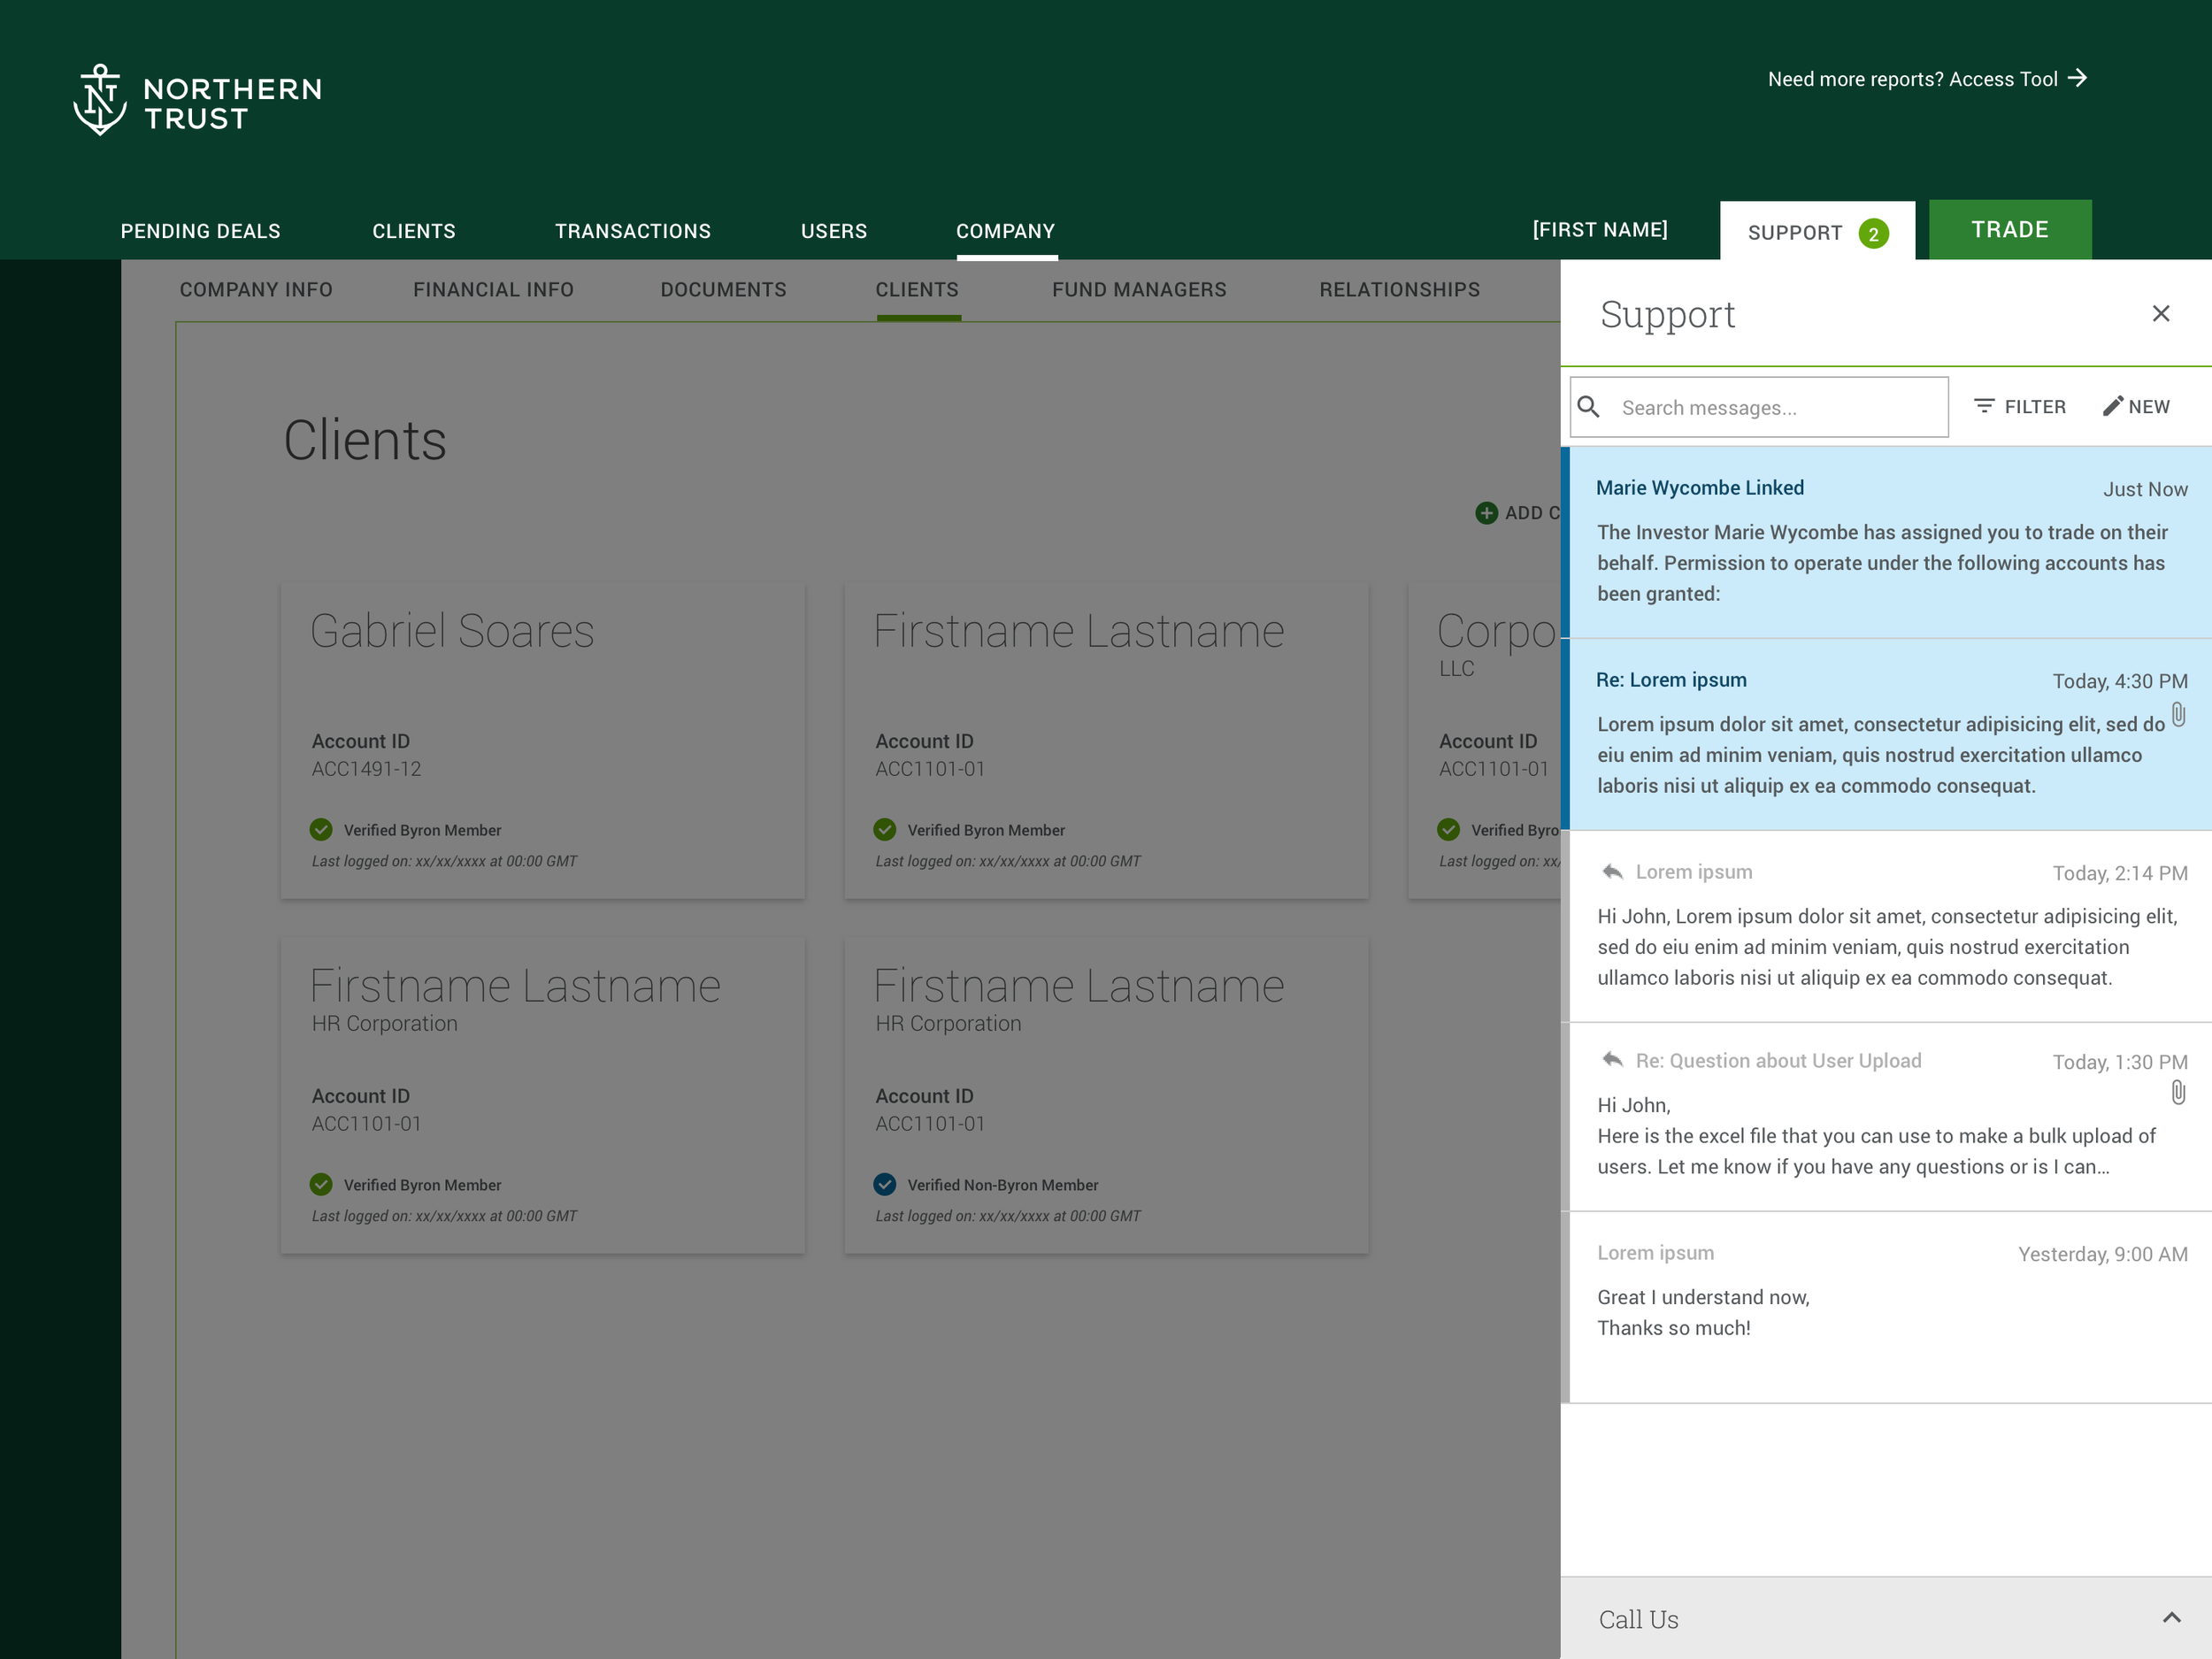Image resolution: width=2212 pixels, height=1659 pixels.
Task: Click the green Trade button
Action: tap(2010, 230)
